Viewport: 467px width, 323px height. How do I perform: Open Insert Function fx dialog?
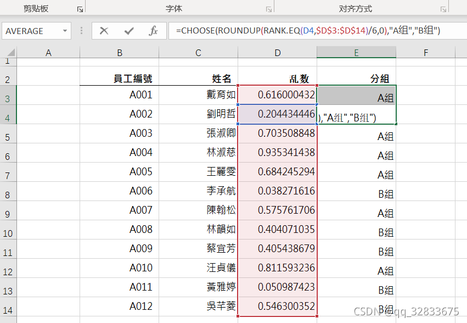[x=153, y=31]
